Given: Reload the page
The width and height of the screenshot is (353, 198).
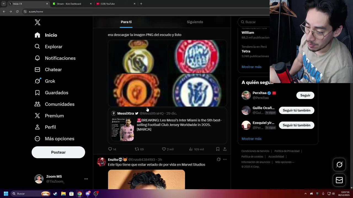Looking at the screenshot, I should click(x=17, y=12).
